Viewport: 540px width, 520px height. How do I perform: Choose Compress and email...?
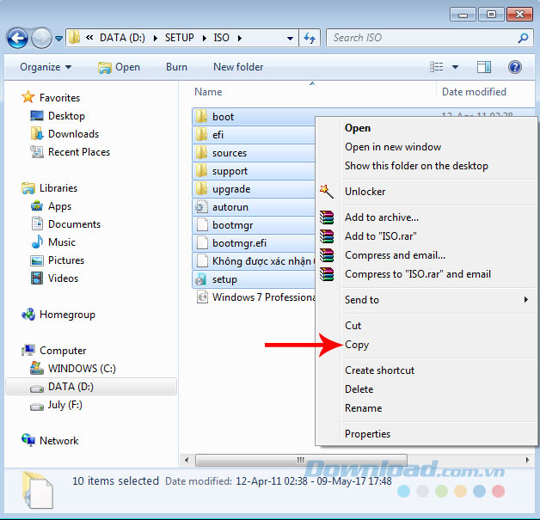[x=395, y=255]
